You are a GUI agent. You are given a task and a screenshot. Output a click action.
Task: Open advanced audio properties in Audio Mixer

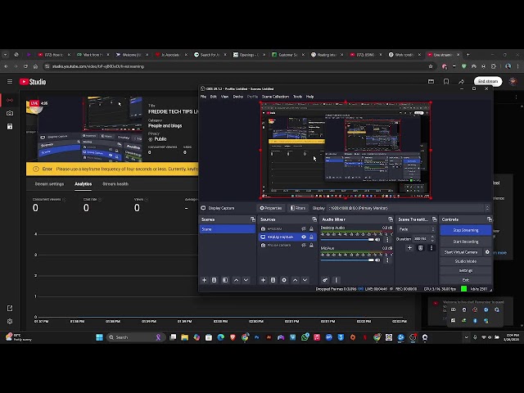(325, 280)
